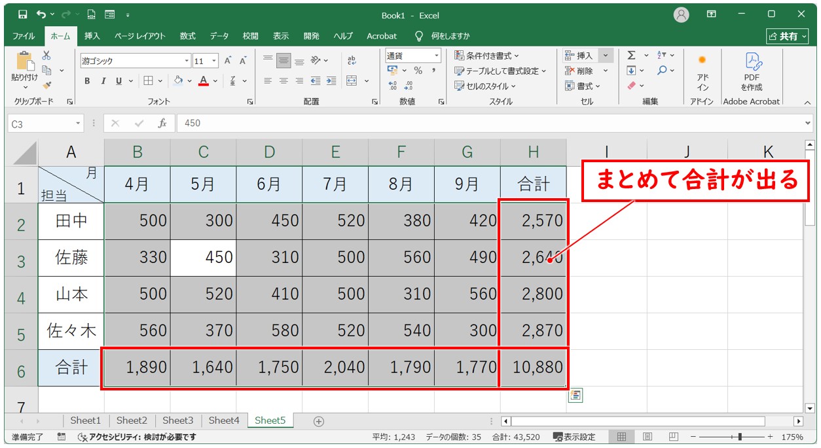Toggle align text left
Image resolution: width=821 pixels, height=448 pixels.
click(x=268, y=81)
